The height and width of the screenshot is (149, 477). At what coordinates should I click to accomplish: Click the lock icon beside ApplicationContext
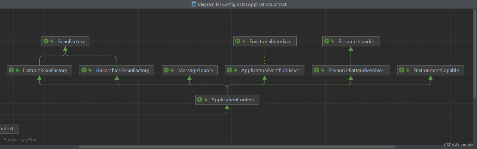tap(206, 100)
